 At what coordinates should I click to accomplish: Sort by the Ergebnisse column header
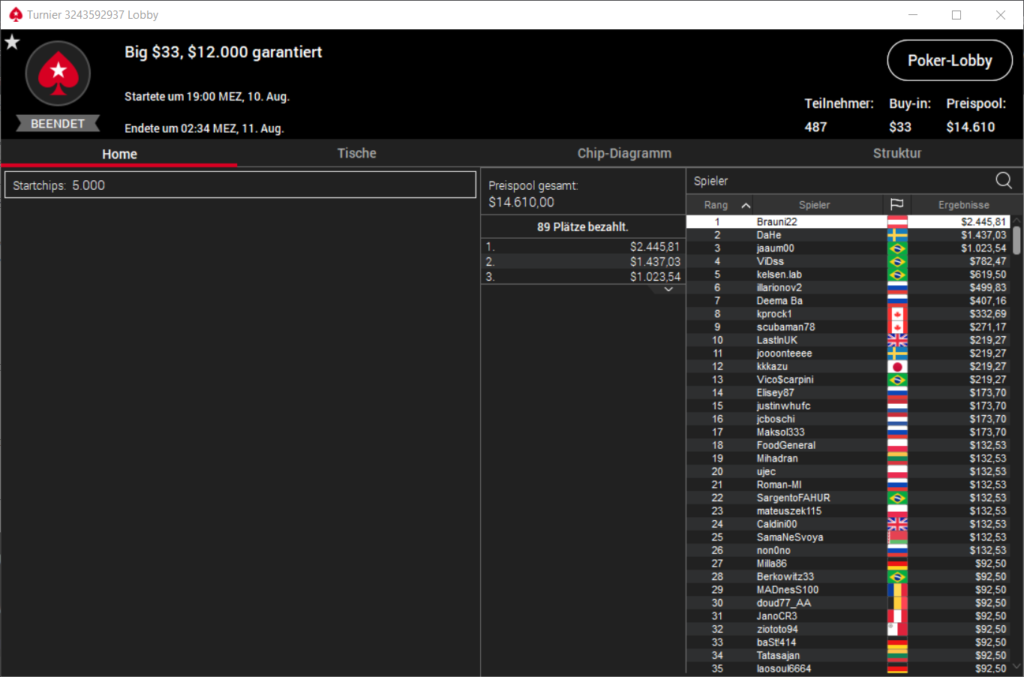click(963, 205)
